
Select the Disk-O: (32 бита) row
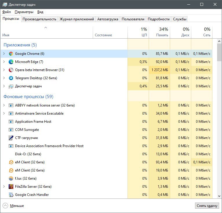point(106,154)
